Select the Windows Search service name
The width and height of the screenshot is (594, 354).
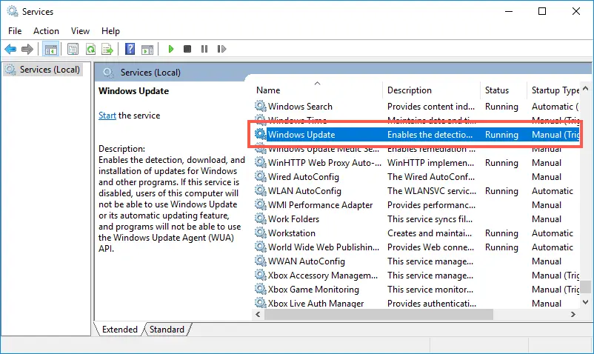(300, 107)
